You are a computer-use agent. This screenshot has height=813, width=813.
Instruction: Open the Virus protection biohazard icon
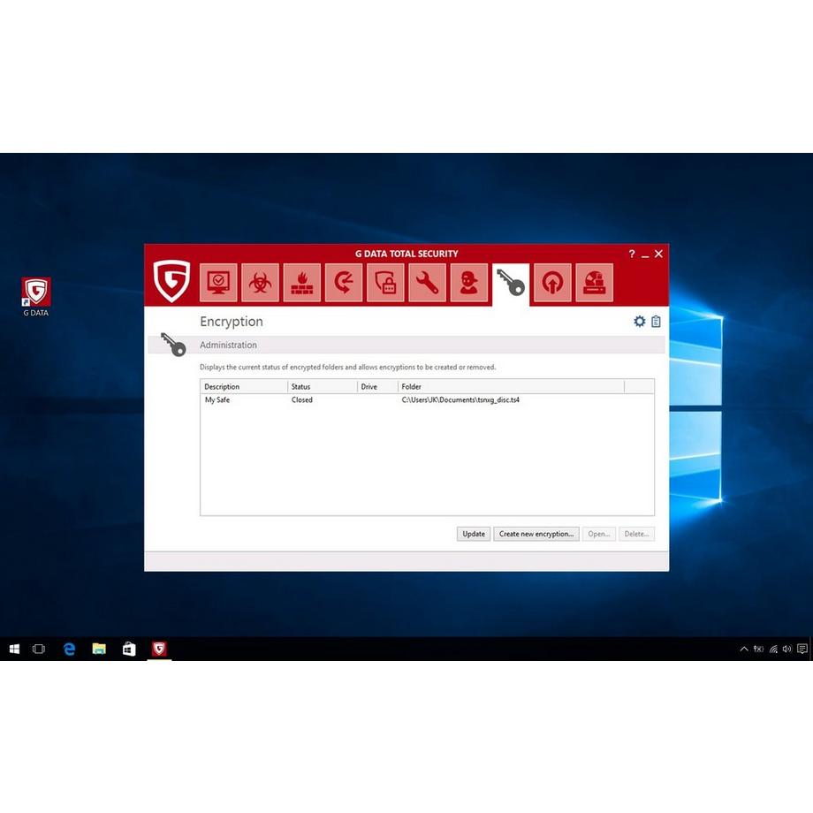(x=260, y=282)
